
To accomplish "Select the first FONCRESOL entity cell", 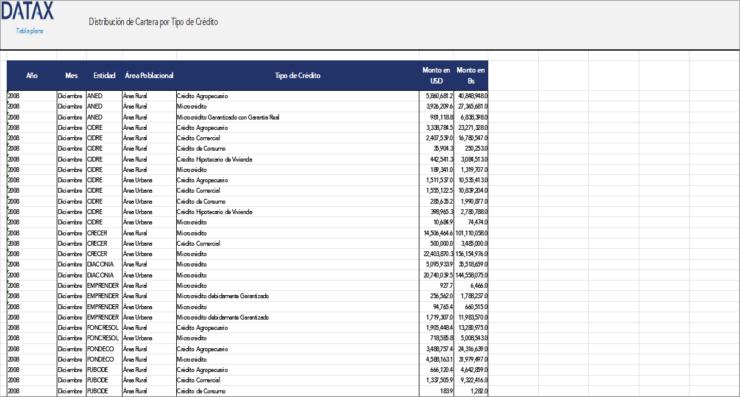I will click(102, 327).
